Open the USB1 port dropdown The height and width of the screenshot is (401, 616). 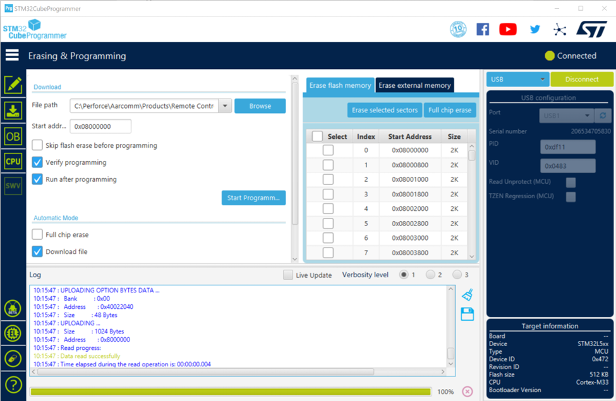tap(566, 116)
